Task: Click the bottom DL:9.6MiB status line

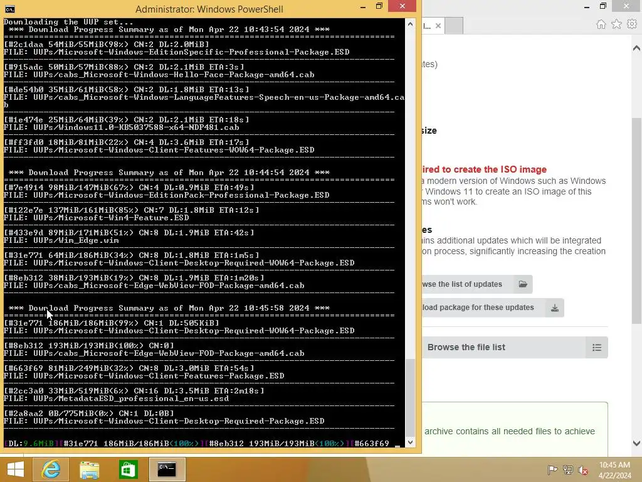Action: pos(196,444)
